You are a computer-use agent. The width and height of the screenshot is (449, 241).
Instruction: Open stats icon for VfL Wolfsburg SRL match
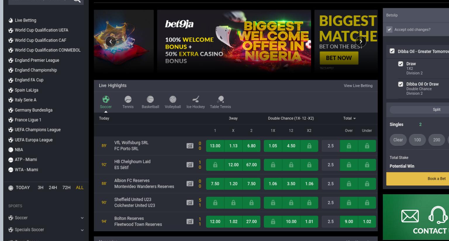point(190,146)
